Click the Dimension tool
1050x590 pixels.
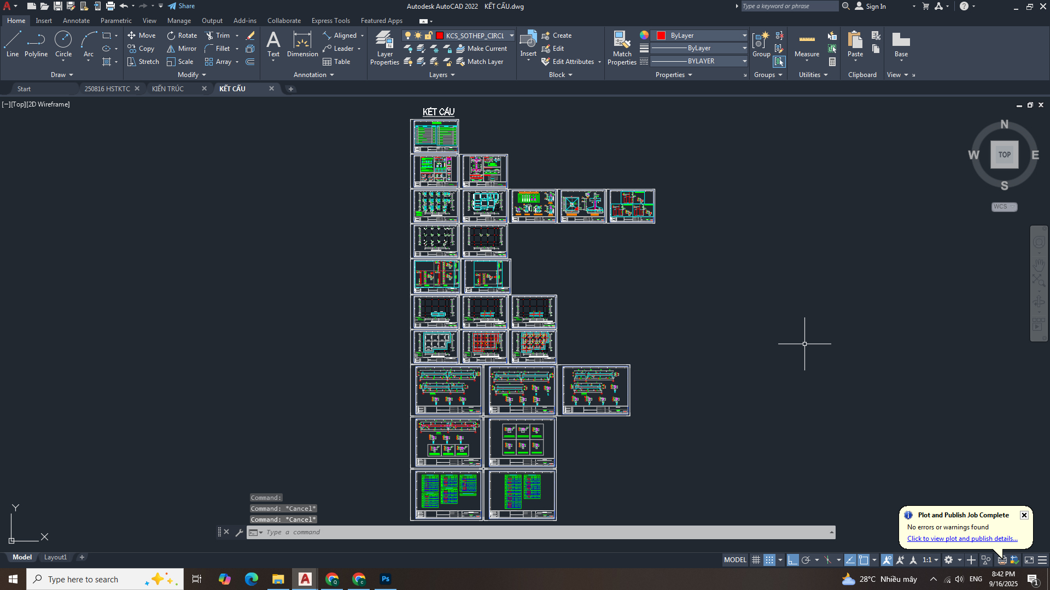click(302, 44)
